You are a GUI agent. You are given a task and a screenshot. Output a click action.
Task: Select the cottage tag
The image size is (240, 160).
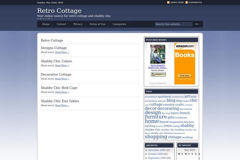[156, 104]
